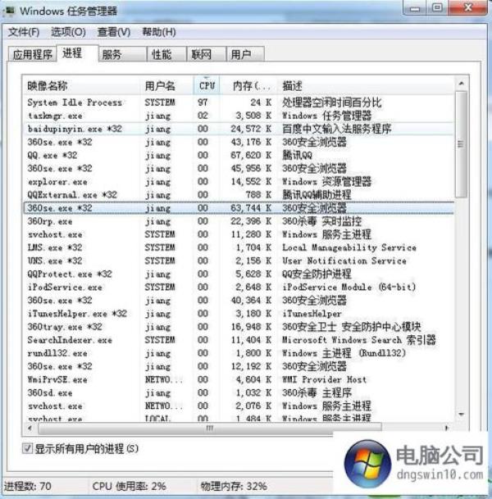Sort by 用户名 column header
The image size is (492, 499).
point(166,85)
